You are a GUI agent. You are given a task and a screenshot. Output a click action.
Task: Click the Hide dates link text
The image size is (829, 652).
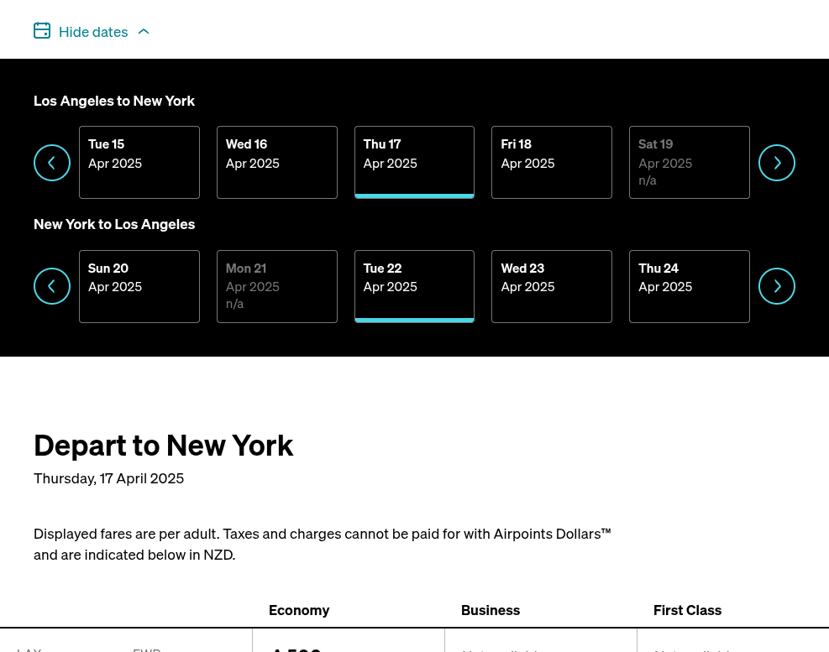point(93,32)
